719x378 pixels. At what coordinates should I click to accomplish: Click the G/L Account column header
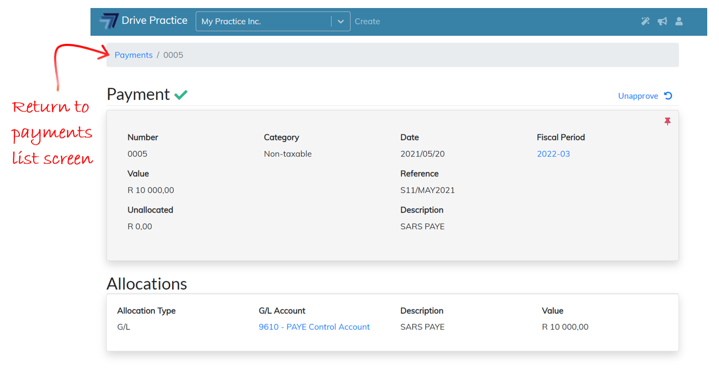282,311
